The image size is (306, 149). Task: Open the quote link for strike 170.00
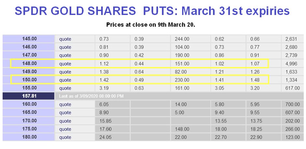[65, 121]
